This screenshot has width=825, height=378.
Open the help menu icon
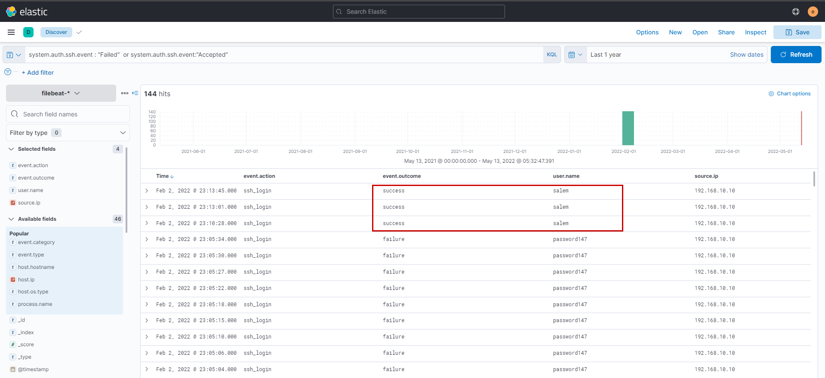coord(796,12)
